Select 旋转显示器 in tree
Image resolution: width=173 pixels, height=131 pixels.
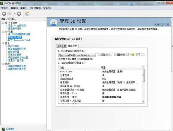click(13, 52)
